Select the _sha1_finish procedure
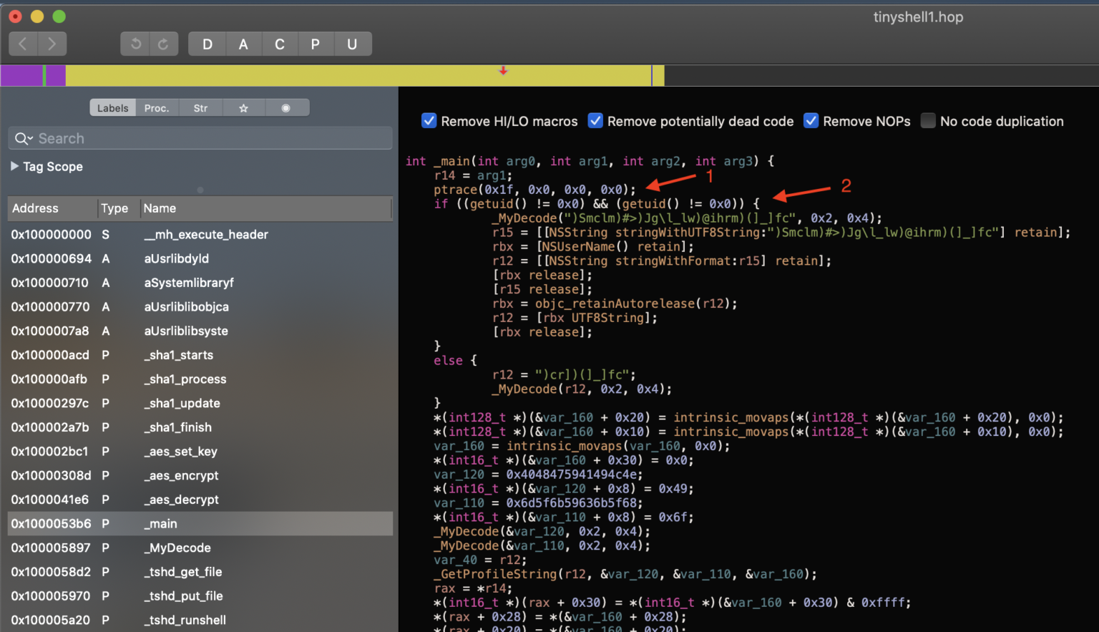This screenshot has height=632, width=1099. [x=200, y=427]
